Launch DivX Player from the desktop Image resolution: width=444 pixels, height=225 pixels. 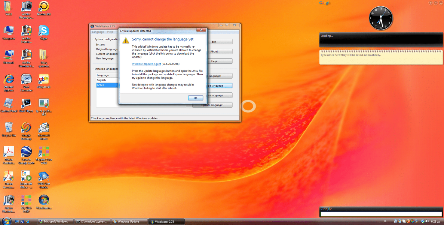point(26,106)
